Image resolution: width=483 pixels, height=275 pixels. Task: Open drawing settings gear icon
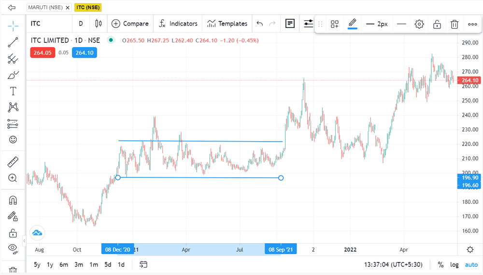point(419,24)
